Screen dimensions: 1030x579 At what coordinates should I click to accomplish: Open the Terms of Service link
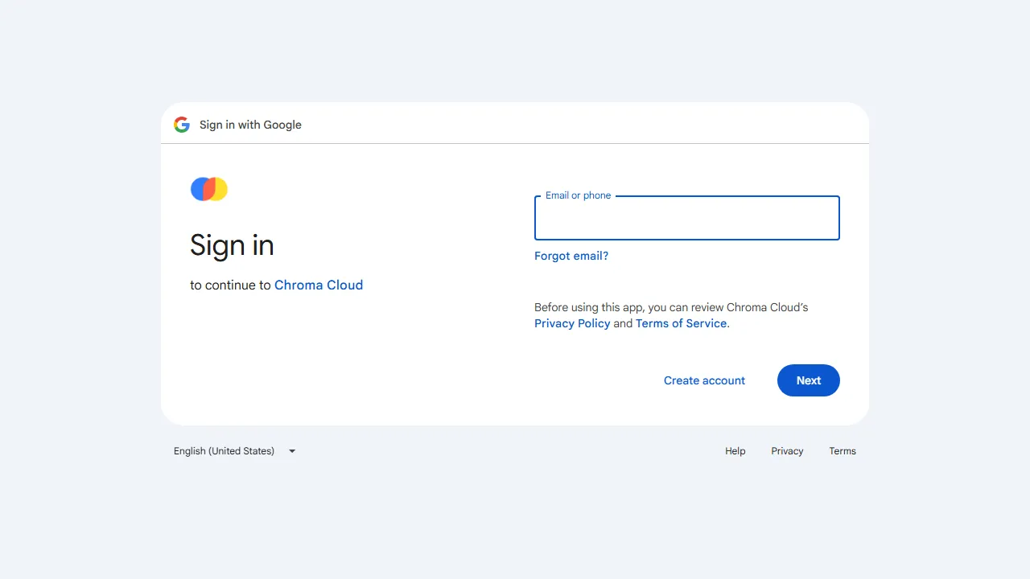click(681, 323)
